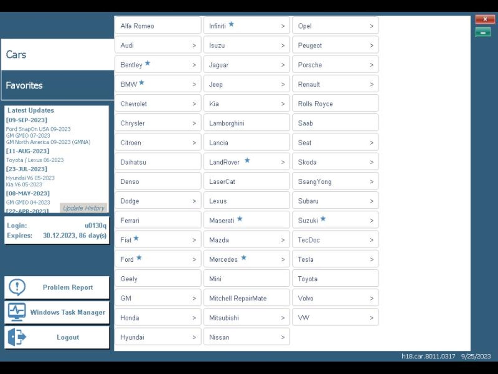This screenshot has width=498, height=374.
Task: Expand the Jeep submenu arrow
Action: click(283, 84)
